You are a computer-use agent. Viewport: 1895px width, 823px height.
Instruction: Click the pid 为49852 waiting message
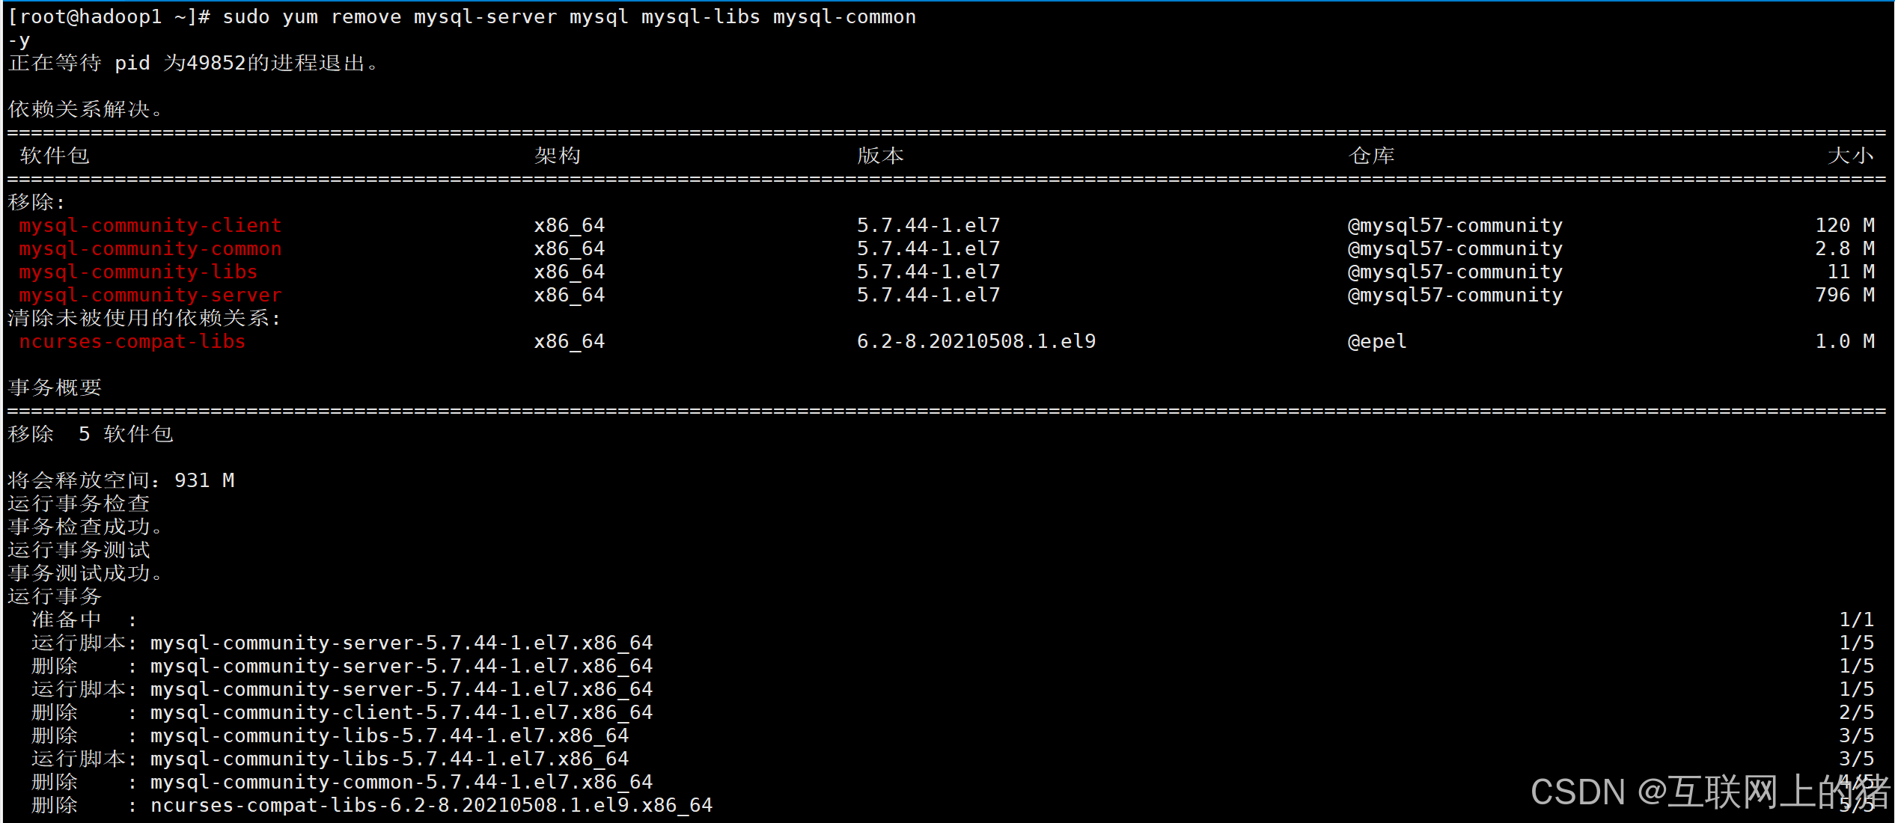click(x=195, y=63)
